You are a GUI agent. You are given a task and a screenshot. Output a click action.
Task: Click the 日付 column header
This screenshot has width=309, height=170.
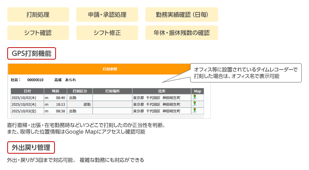click(27, 91)
